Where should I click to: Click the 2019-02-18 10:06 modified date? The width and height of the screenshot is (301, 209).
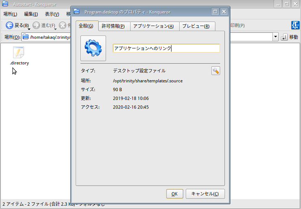tap(131, 98)
